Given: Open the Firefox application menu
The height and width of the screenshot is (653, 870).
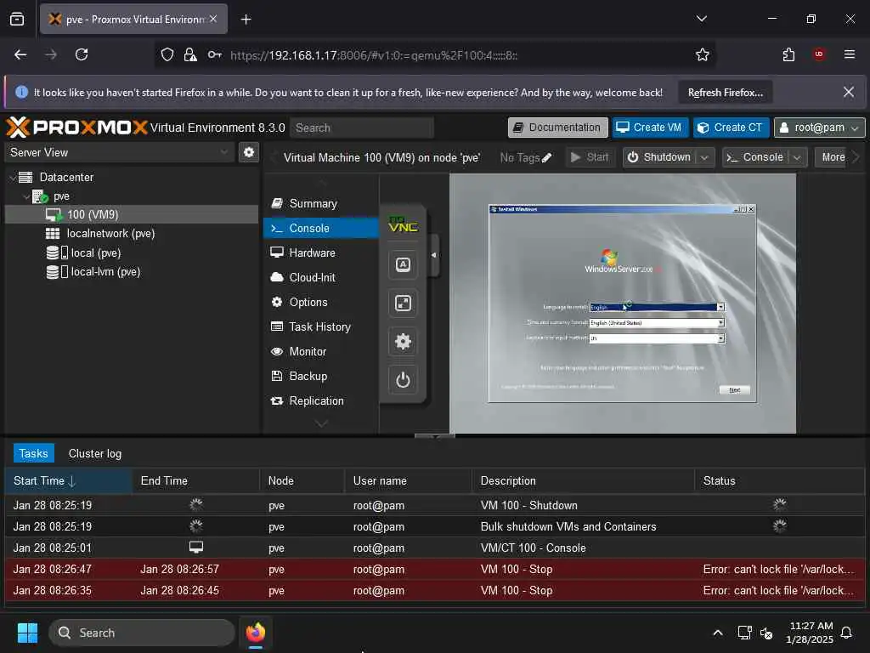Looking at the screenshot, I should 849,54.
